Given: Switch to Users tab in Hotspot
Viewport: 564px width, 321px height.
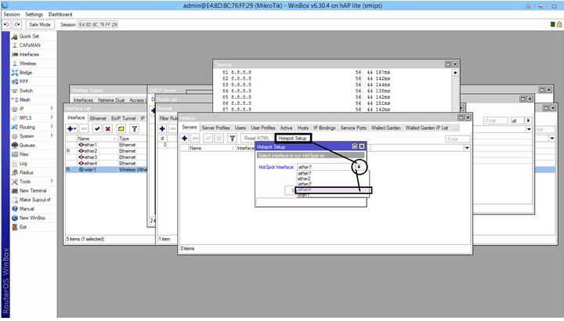Looking at the screenshot, I should [x=240, y=128].
